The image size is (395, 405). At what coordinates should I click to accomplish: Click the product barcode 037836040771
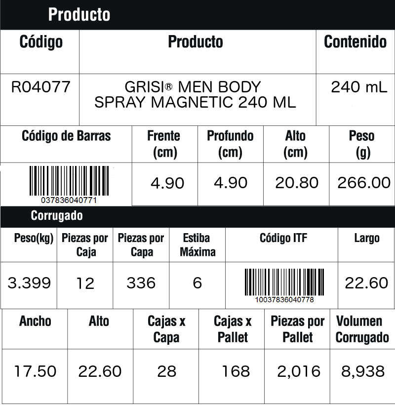(x=69, y=184)
